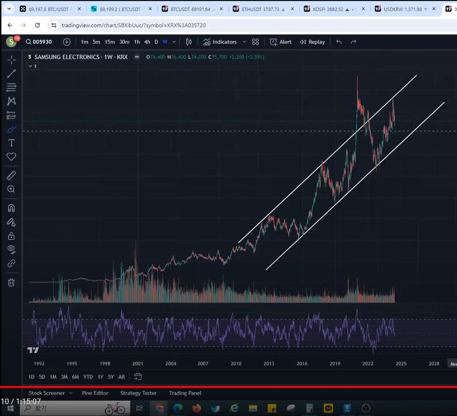Select the Text annotation tool
Image resolution: width=457 pixels, height=416 pixels.
pos(11,143)
